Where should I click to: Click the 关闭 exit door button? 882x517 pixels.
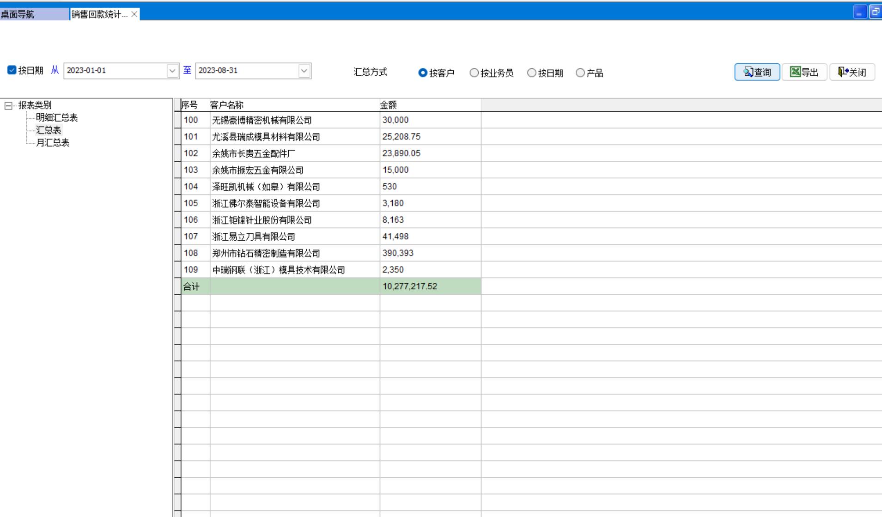pos(852,72)
